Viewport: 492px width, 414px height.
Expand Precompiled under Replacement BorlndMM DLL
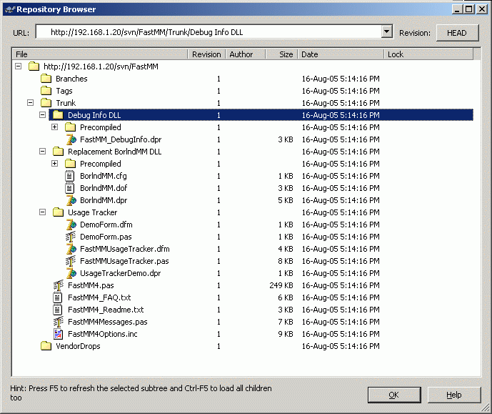pos(55,164)
